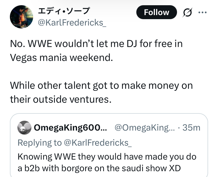Click "their outside ventures" line of post
Image resolution: width=218 pixels, height=177 pixels.
tap(61, 99)
